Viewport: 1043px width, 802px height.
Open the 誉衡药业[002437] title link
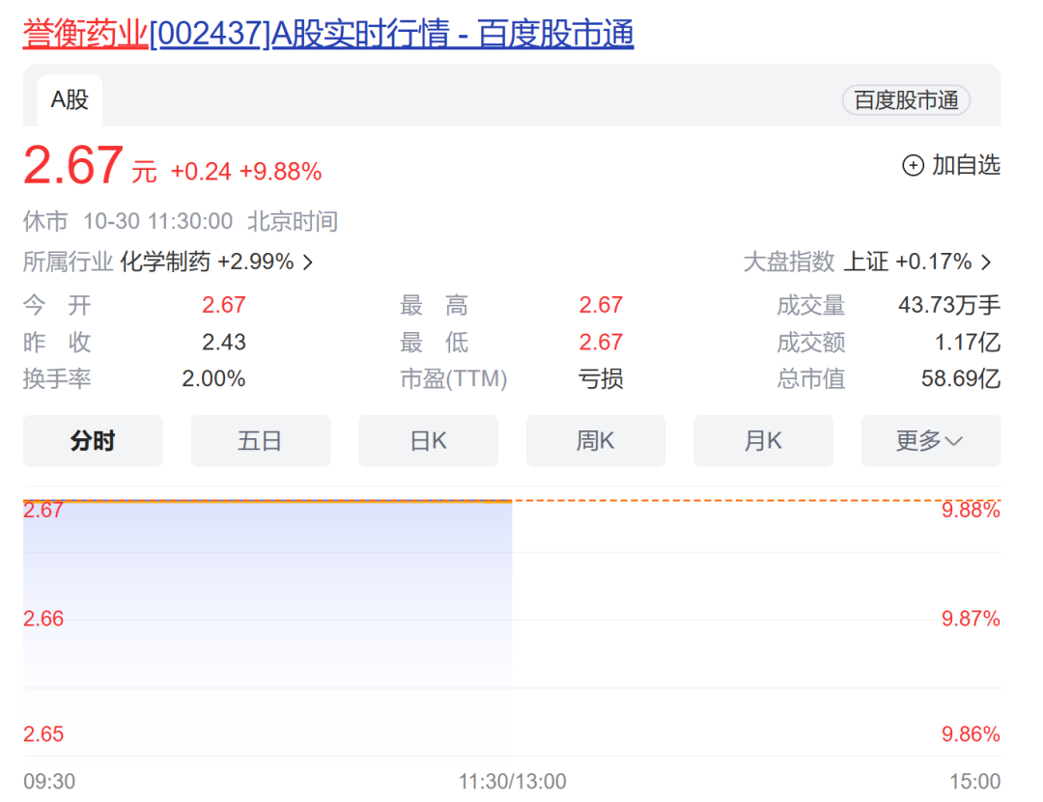[328, 33]
